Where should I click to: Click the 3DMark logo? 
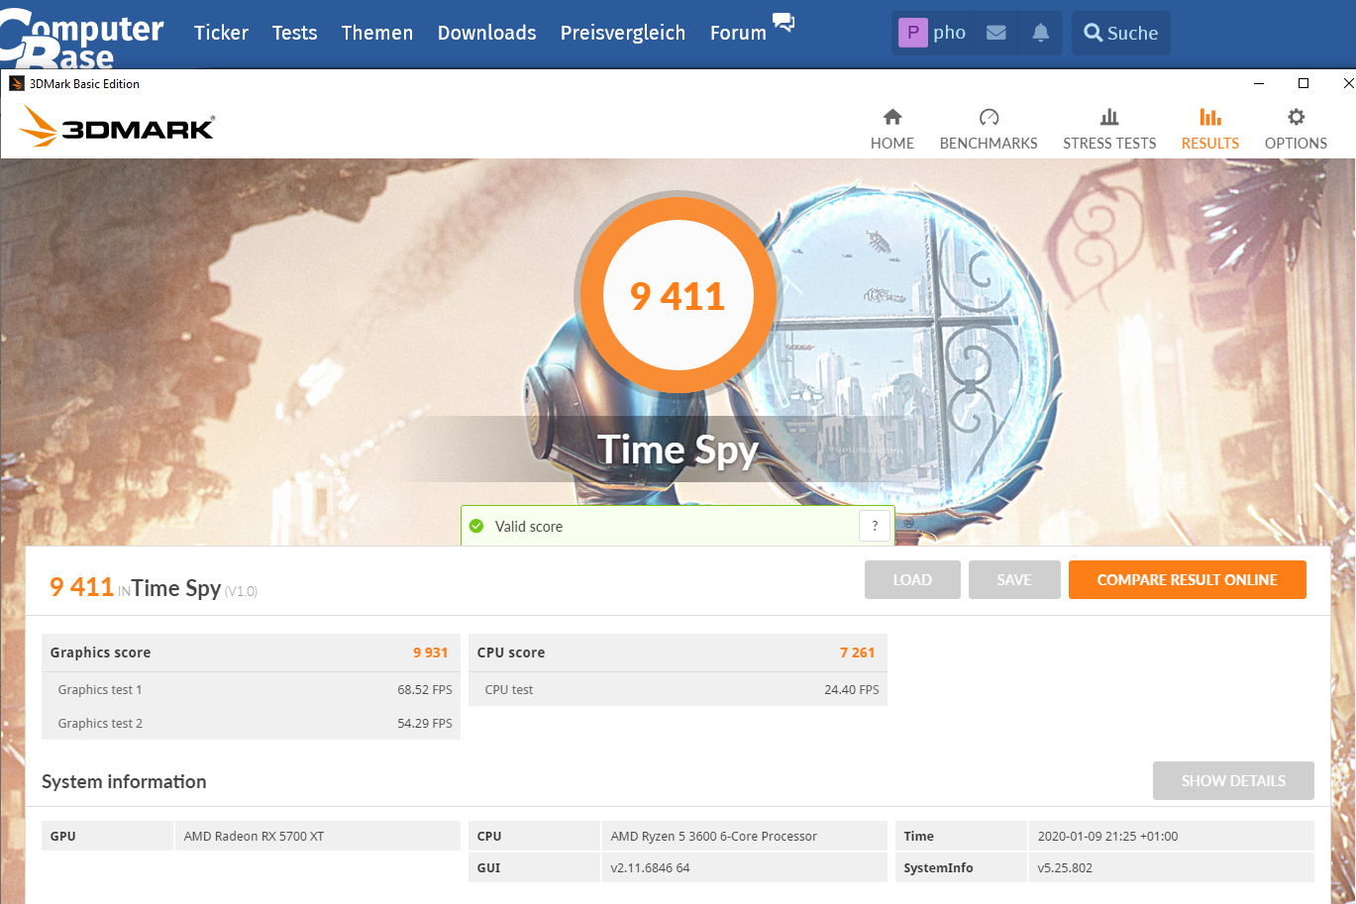pos(117,127)
